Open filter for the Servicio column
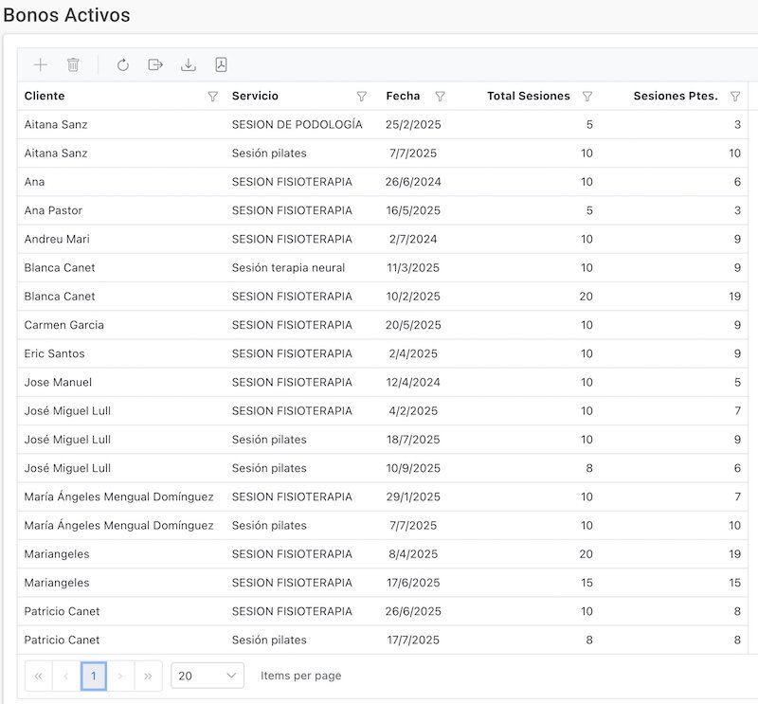 (x=361, y=97)
